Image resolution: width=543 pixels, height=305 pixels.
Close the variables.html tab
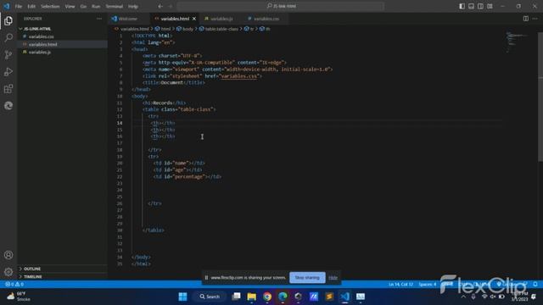click(194, 19)
